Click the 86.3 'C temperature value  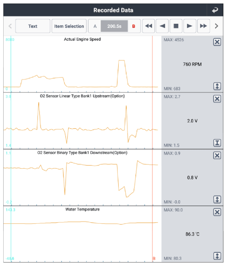(x=192, y=234)
